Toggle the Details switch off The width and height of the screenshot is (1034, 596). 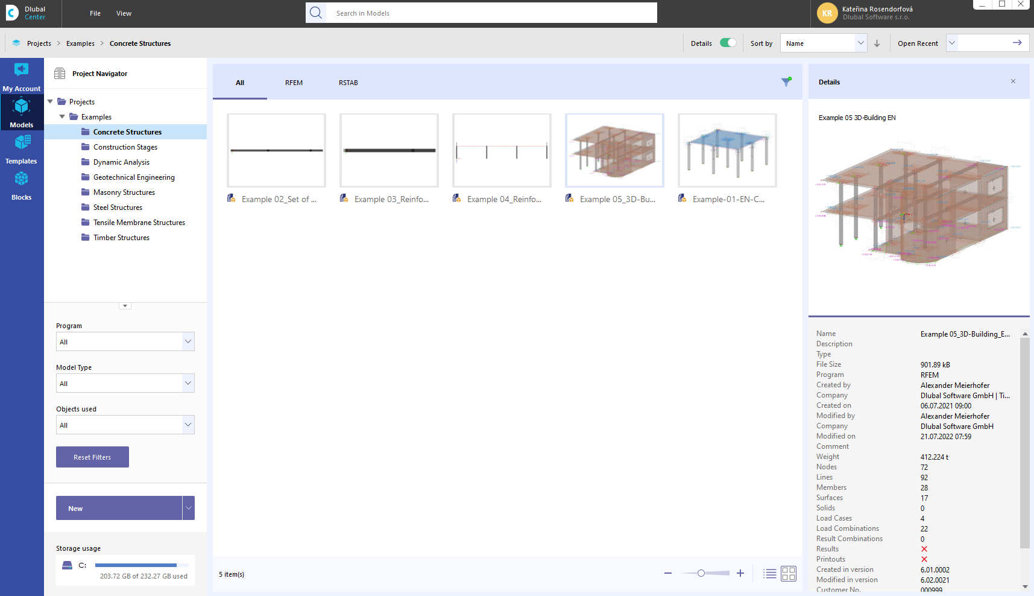(728, 43)
